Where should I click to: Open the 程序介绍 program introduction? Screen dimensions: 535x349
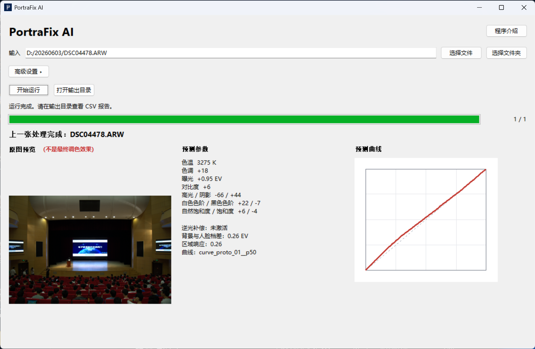pos(506,31)
